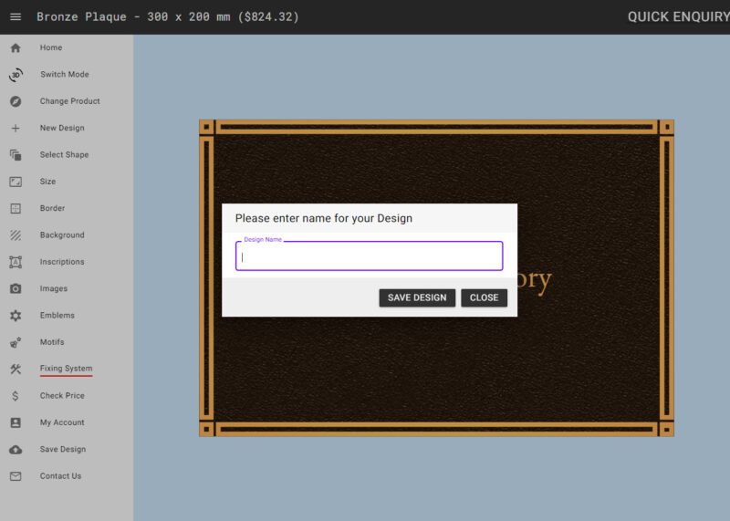
Task: Click the Save Design cloud icon
Action: click(x=16, y=449)
